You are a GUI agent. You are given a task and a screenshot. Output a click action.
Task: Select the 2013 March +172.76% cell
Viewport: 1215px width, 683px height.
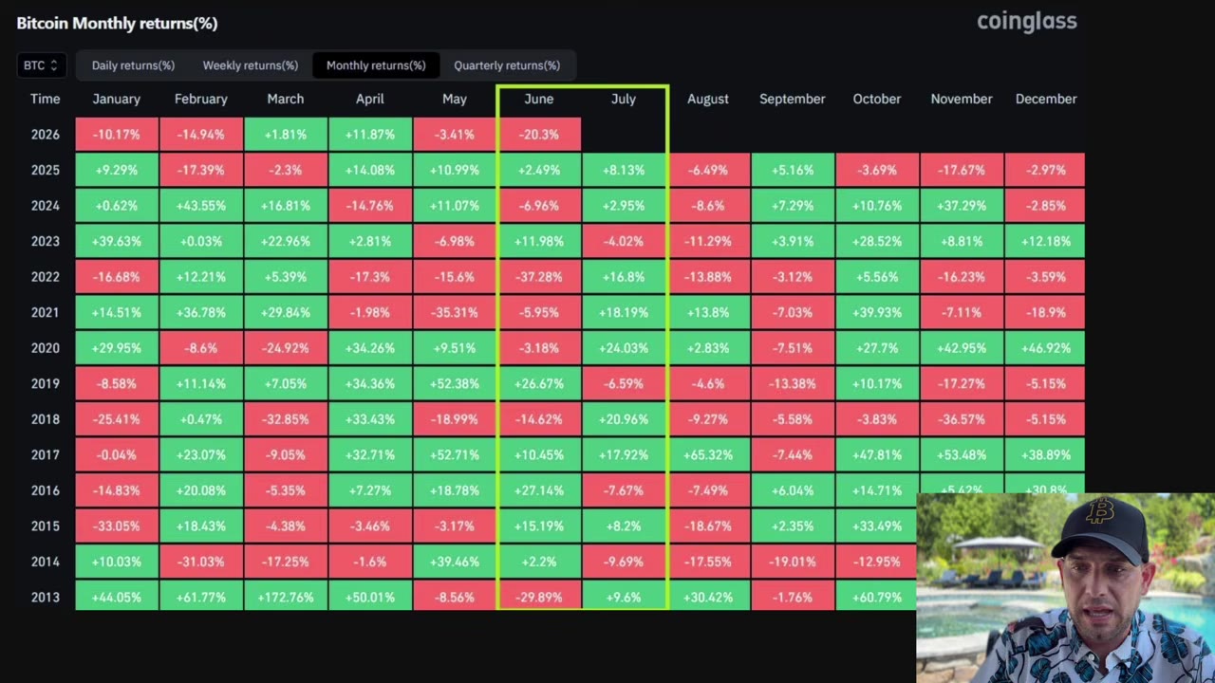(286, 598)
